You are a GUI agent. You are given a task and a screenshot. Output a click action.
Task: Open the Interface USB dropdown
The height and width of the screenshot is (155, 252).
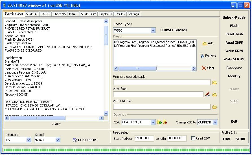[x=29, y=140]
